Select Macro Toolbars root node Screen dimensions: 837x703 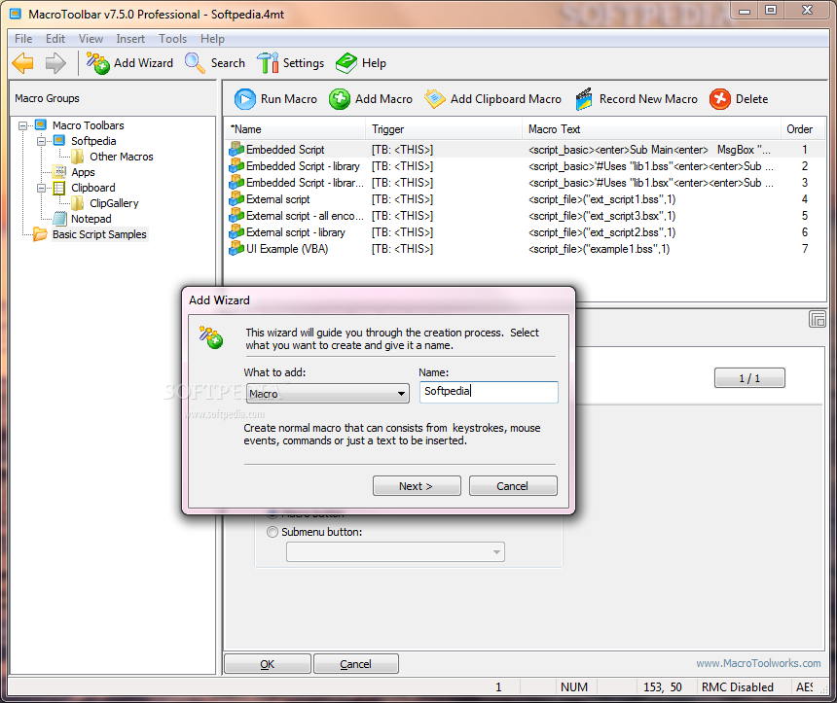[88, 125]
